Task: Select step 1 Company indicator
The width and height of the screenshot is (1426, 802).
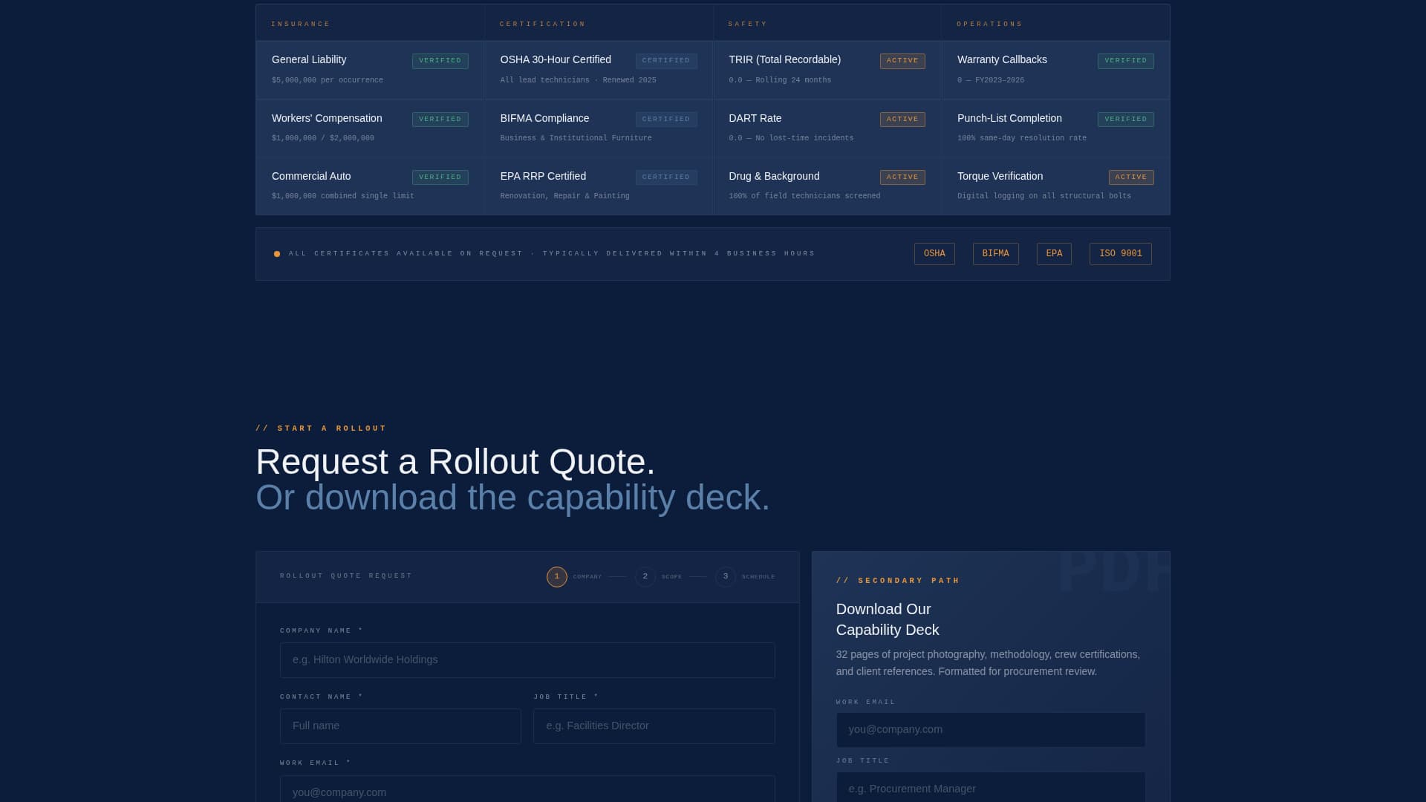Action: [557, 577]
